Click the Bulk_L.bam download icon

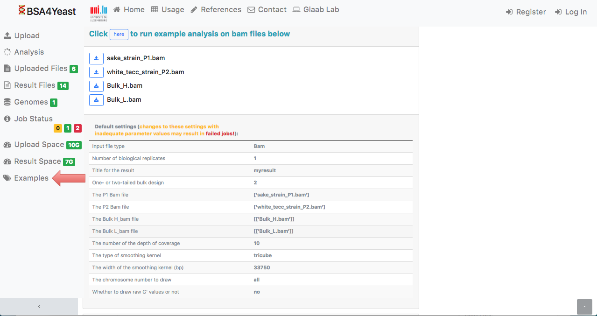click(x=96, y=100)
